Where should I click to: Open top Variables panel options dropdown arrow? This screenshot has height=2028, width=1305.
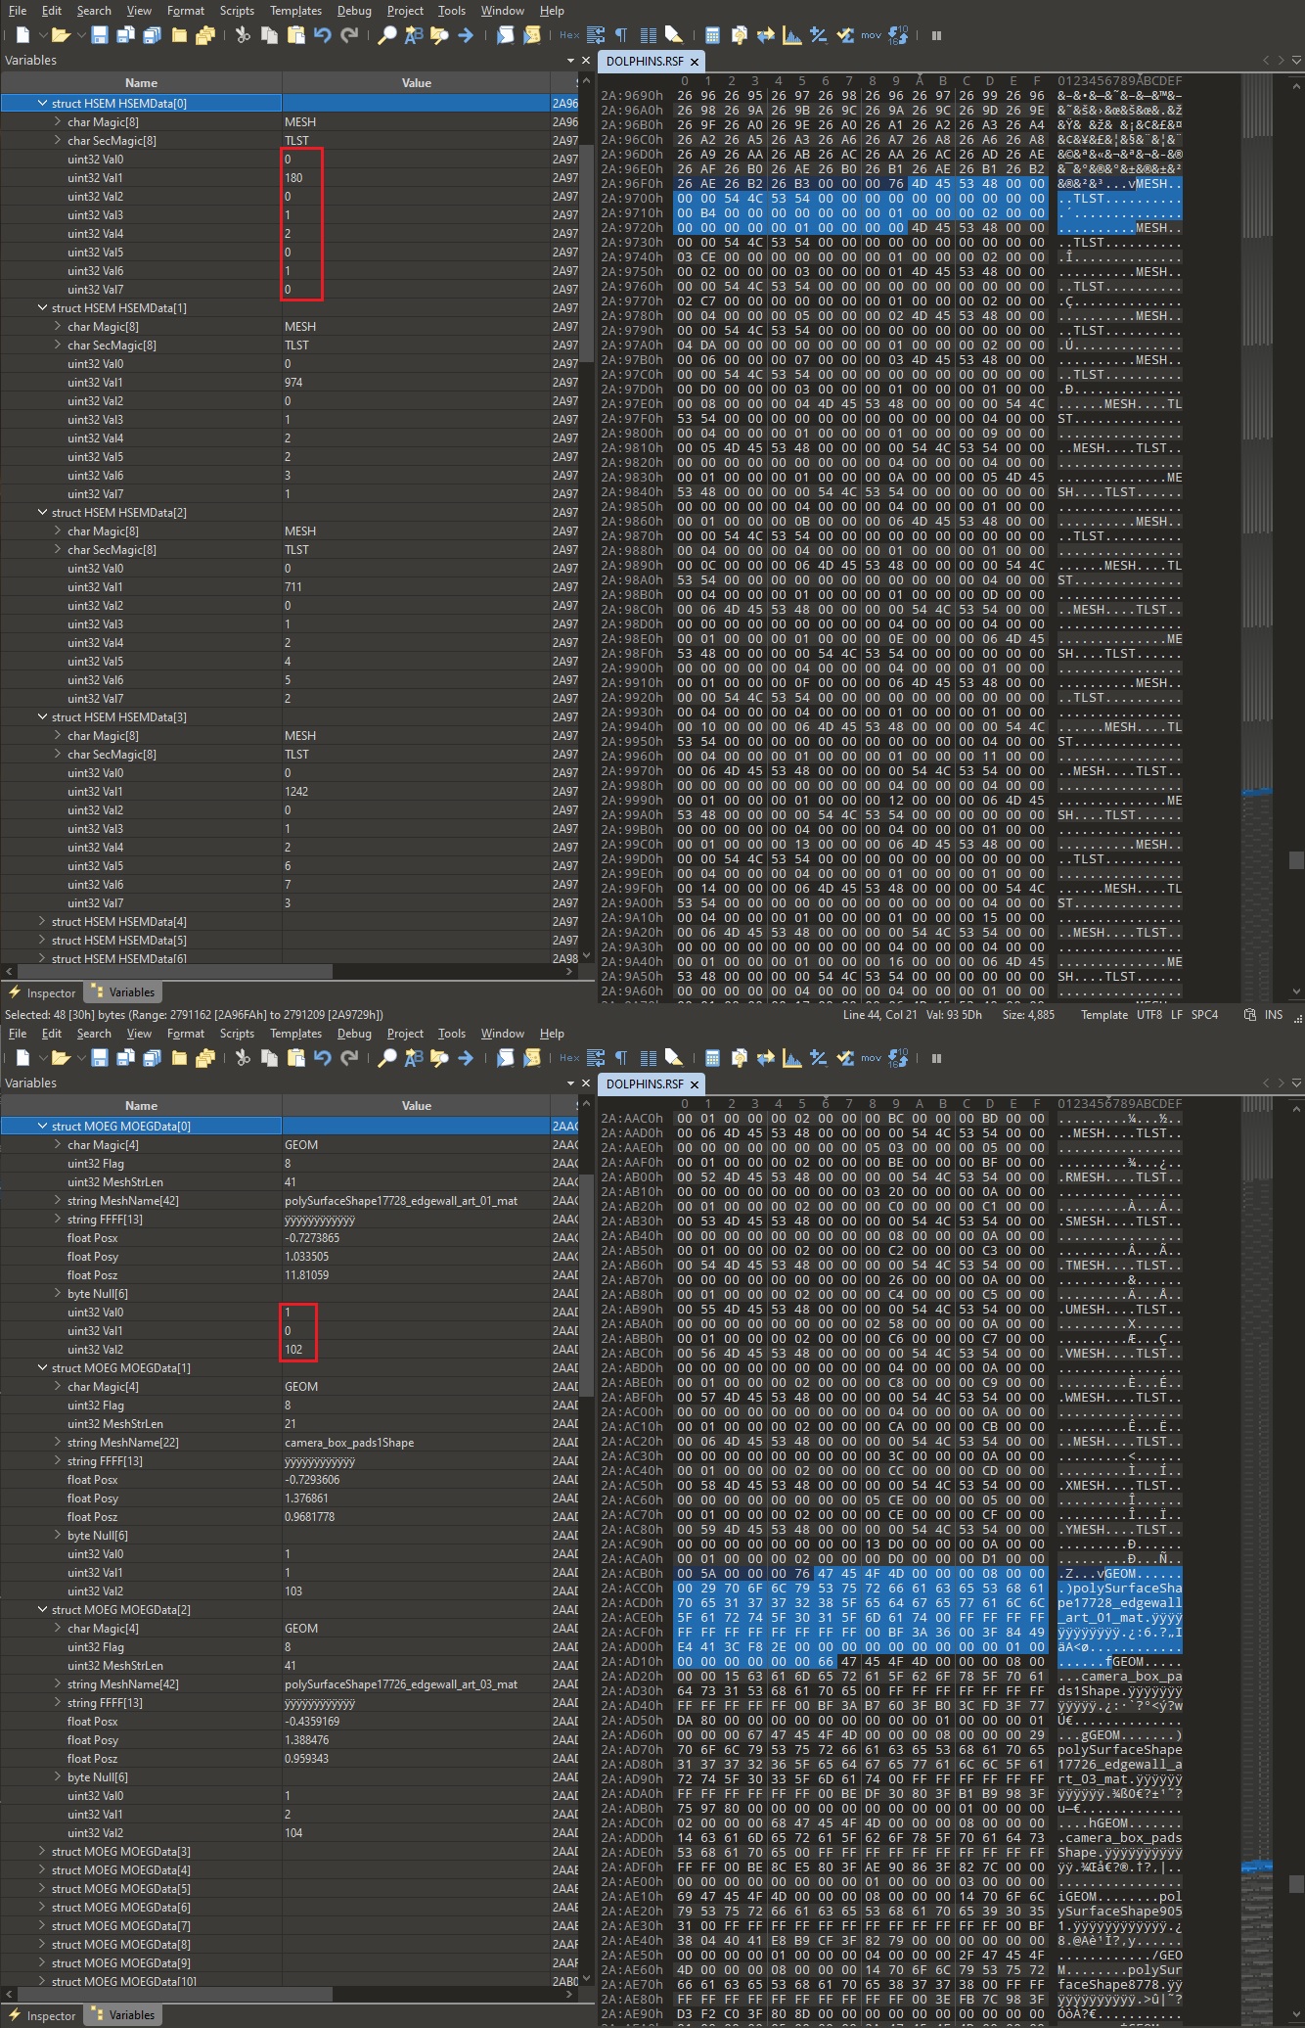pyautogui.click(x=570, y=61)
